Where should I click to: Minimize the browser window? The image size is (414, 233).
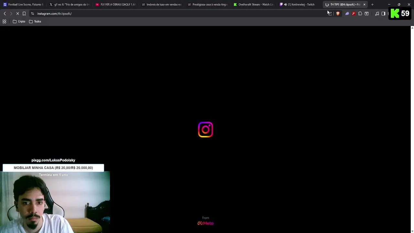[389, 5]
